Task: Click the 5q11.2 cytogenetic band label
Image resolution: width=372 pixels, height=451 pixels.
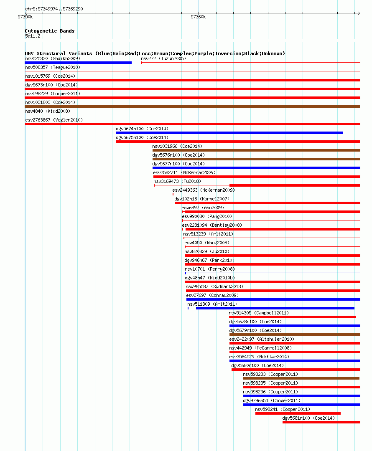Action: [x=33, y=36]
